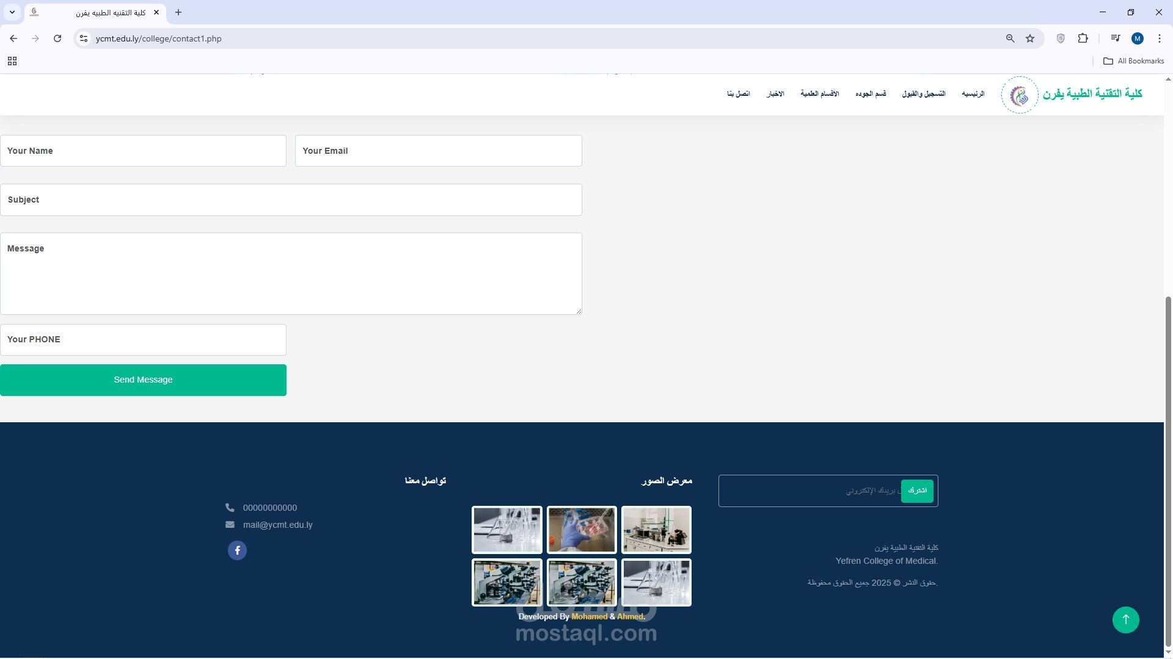Open the Chrome three-dot menu
This screenshot has width=1173, height=659.
pos(1159,38)
